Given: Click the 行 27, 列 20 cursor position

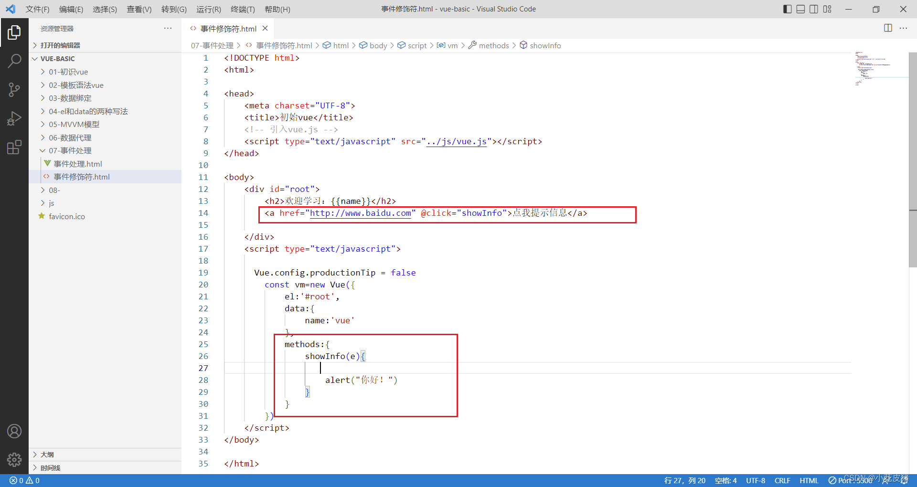Looking at the screenshot, I should pyautogui.click(x=684, y=480).
